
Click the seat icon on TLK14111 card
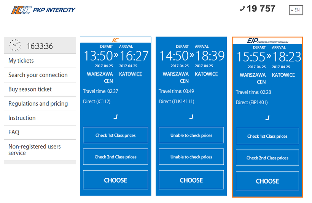click(191, 117)
